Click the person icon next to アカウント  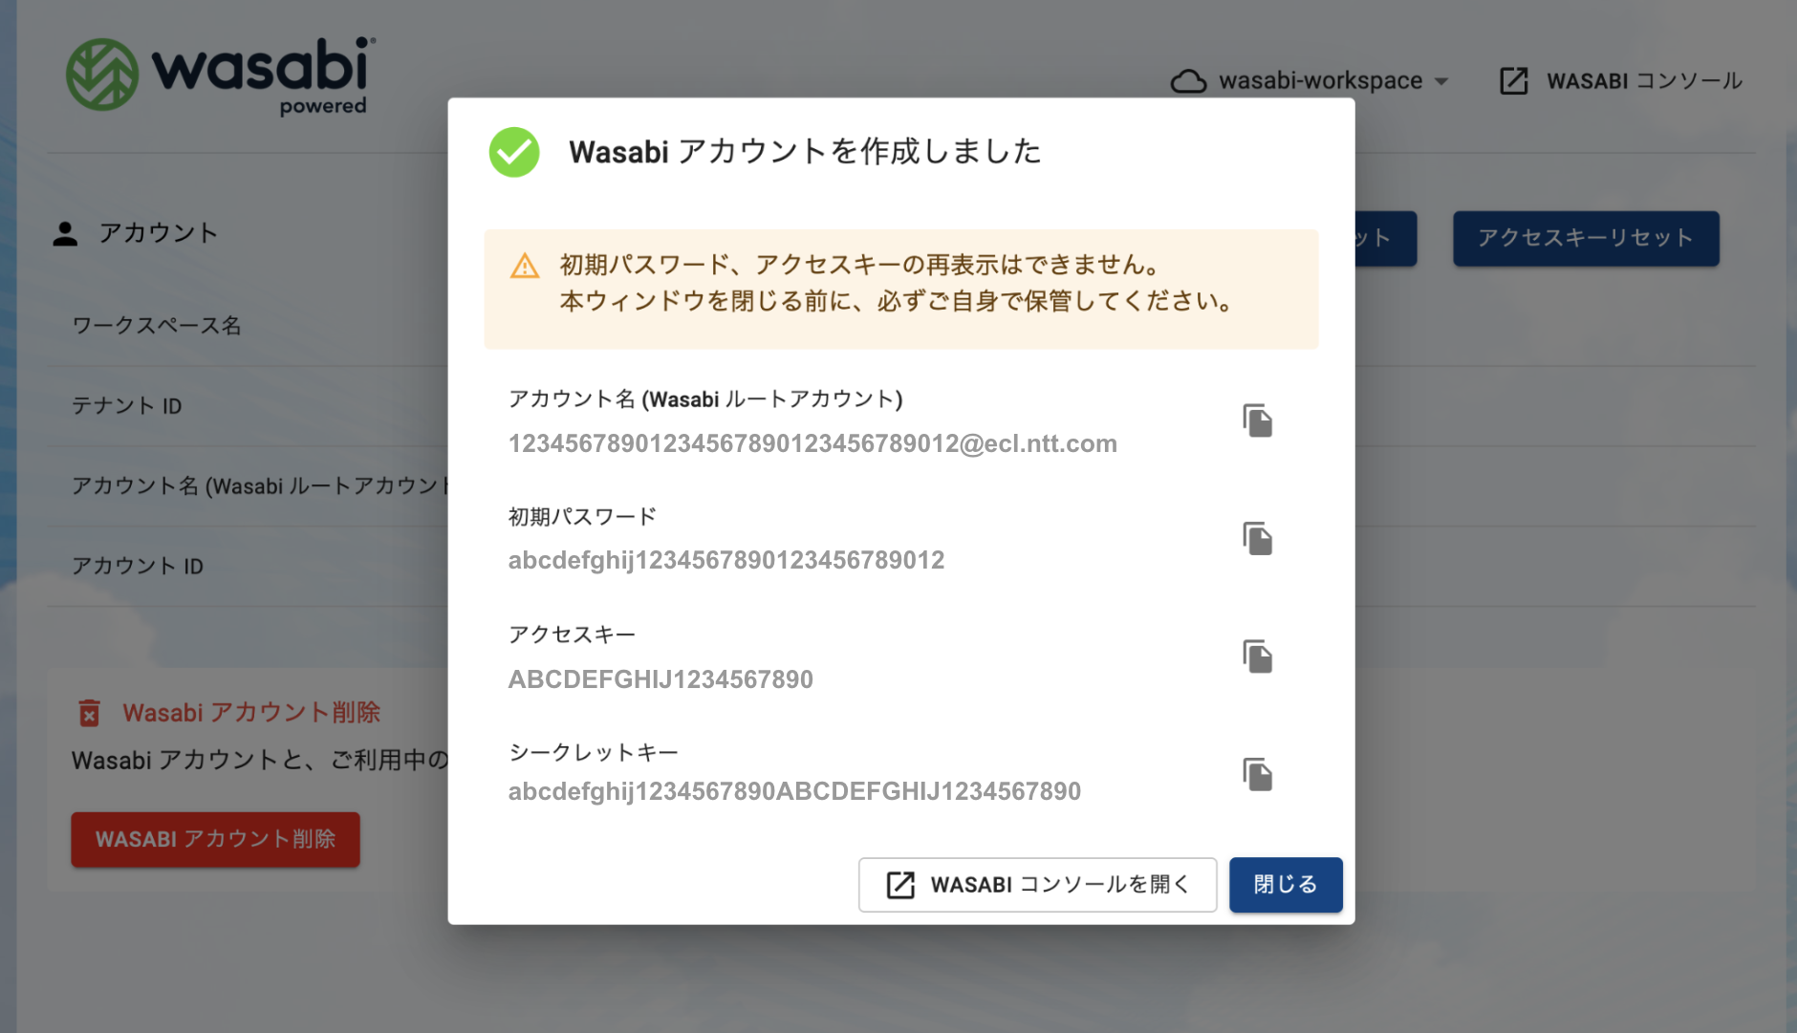coord(65,233)
